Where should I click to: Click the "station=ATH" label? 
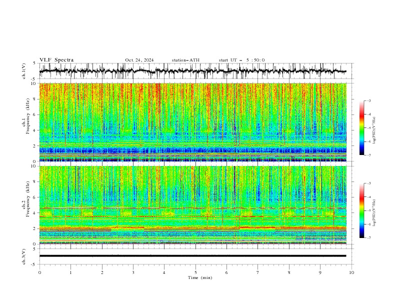click(185, 60)
